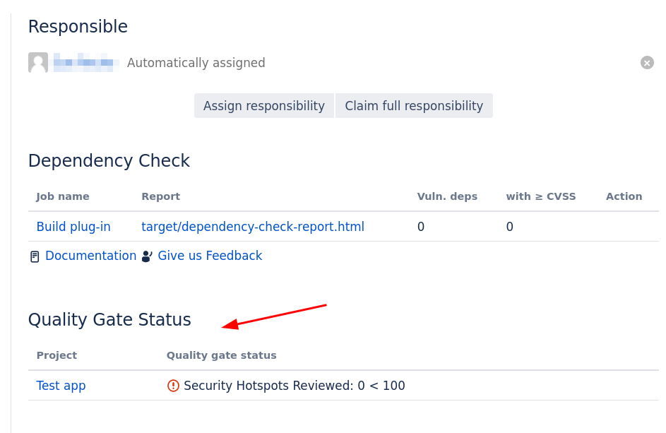Open the Build plug-in job link
The width and height of the screenshot is (666, 433).
pyautogui.click(x=73, y=227)
